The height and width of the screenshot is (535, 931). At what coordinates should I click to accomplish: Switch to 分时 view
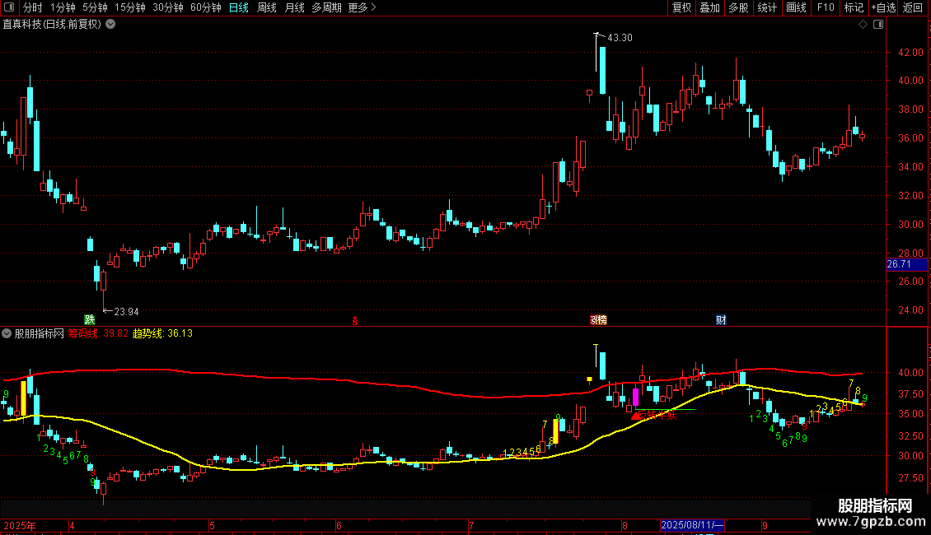(33, 7)
